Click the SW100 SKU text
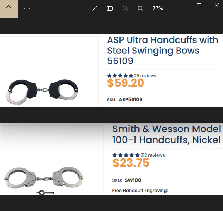223x211 pixels. click(x=133, y=180)
